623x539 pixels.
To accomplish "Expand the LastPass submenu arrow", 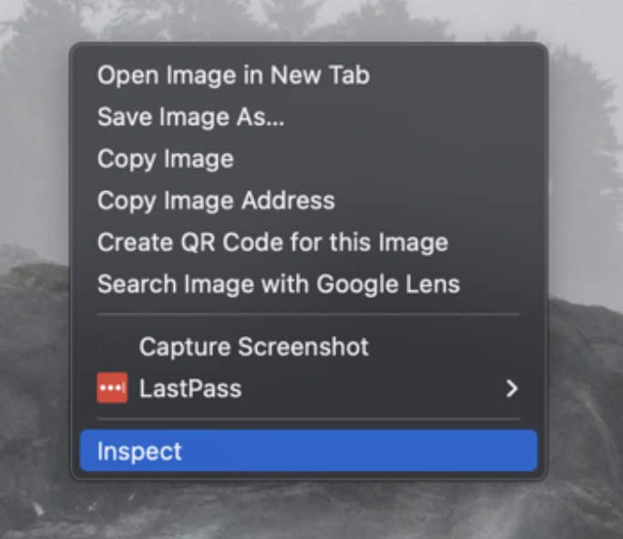I will pos(511,389).
